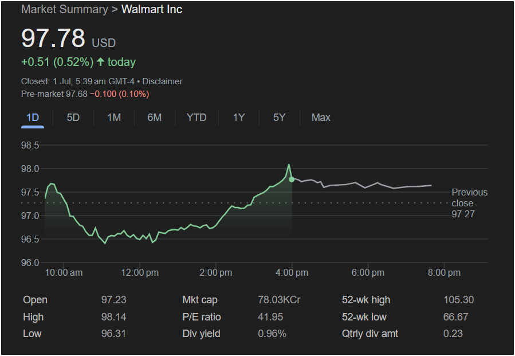The height and width of the screenshot is (356, 515).
Task: Click the 97.0 y-axis label
Action: 30,216
